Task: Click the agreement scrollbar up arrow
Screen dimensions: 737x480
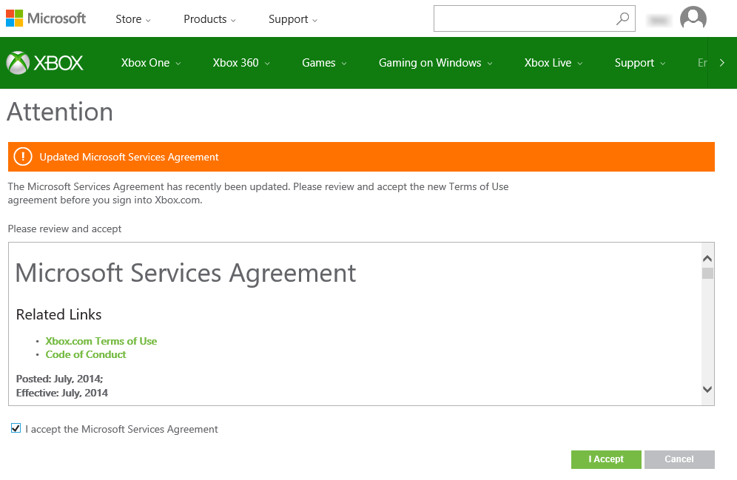Action: [707, 258]
